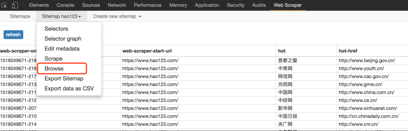Viewport: 408px width, 131px height.
Task: Select Browse from the dropdown menu
Action: tap(54, 68)
